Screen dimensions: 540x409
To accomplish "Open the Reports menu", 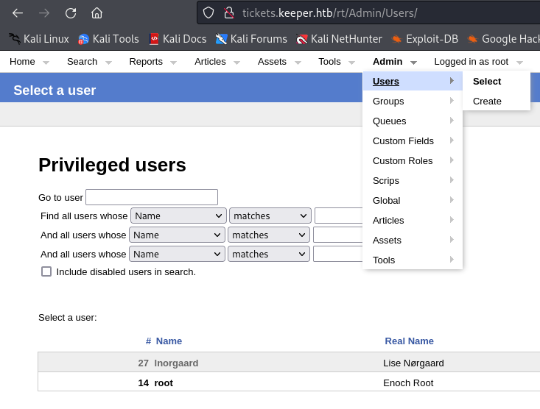I will point(146,62).
